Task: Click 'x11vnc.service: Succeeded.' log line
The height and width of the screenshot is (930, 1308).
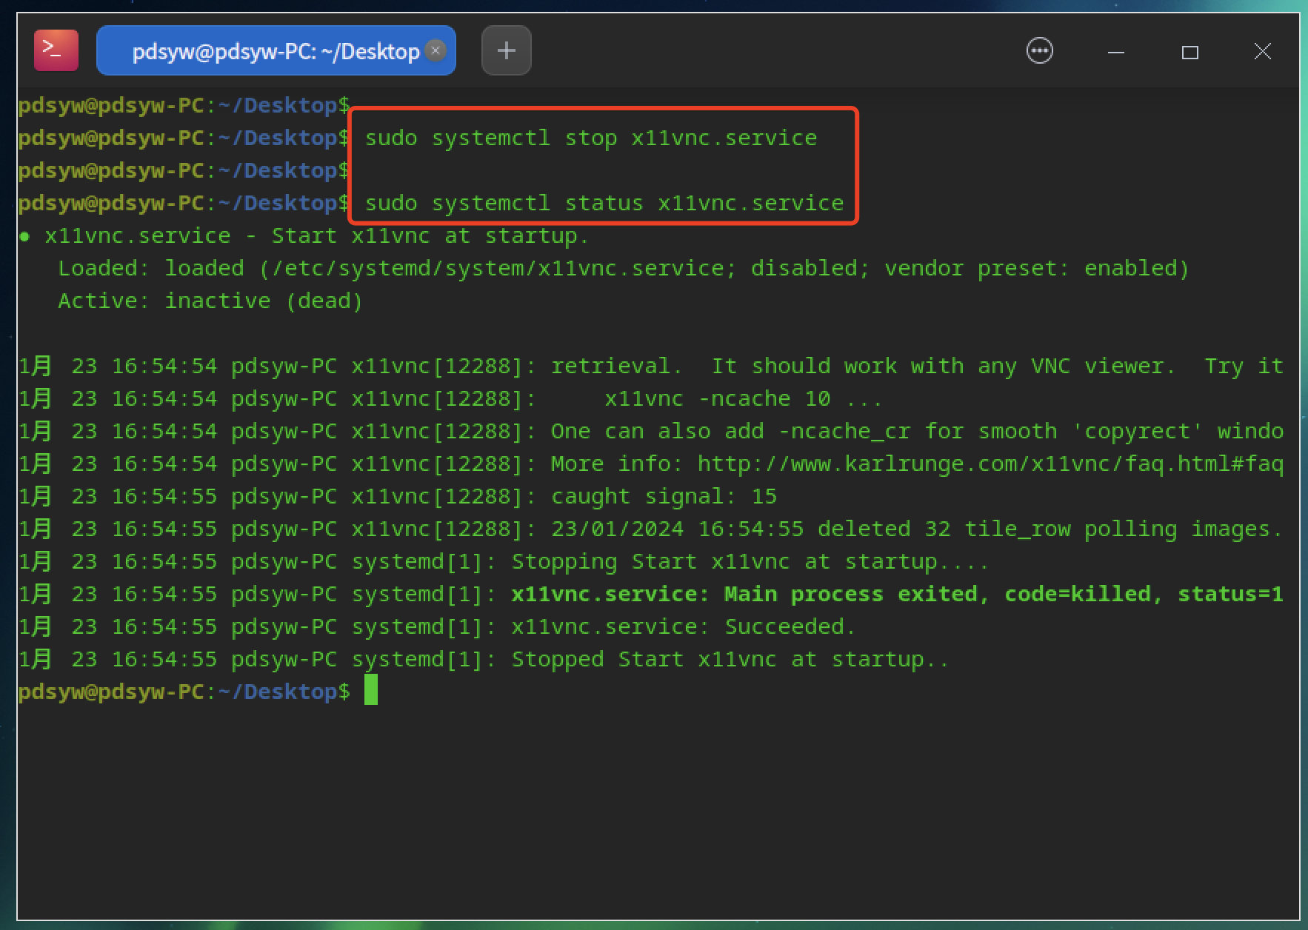Action: [437, 626]
